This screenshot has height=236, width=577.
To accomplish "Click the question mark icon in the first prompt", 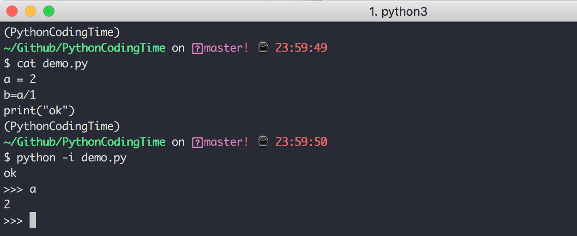I will 197,48.
